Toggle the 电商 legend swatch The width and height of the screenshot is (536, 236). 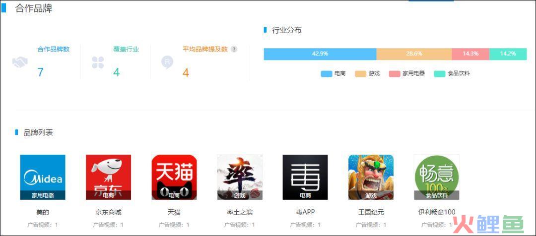pyautogui.click(x=327, y=73)
